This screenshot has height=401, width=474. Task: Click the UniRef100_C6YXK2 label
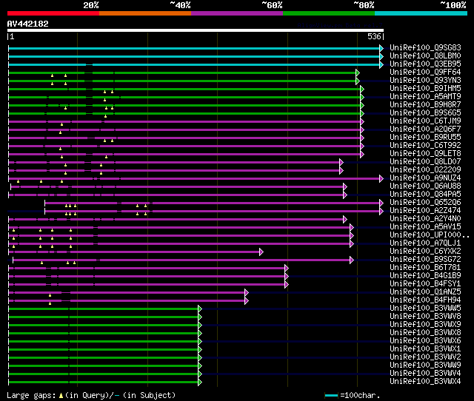[x=425, y=252]
